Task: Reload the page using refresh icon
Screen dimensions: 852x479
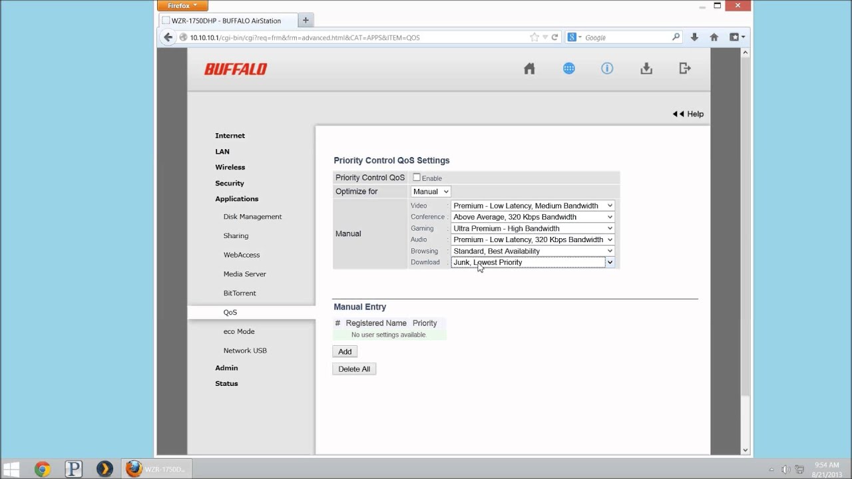Action: [x=554, y=37]
